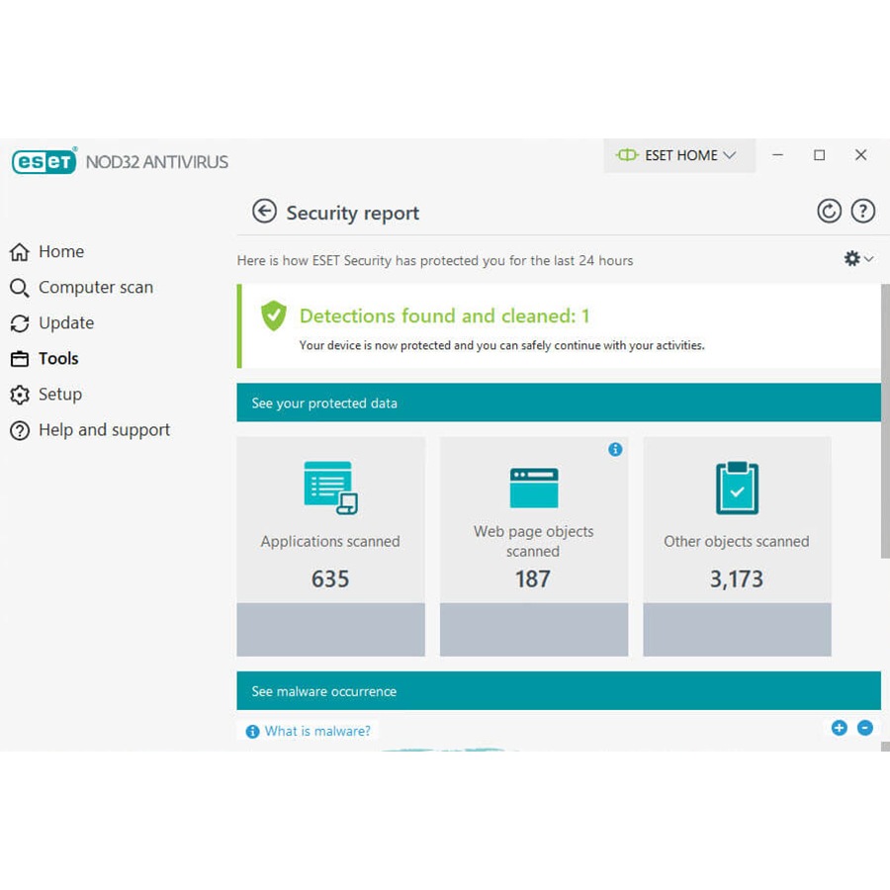Click the ESET HOME connection icon
This screenshot has width=890, height=890.
coord(627,155)
